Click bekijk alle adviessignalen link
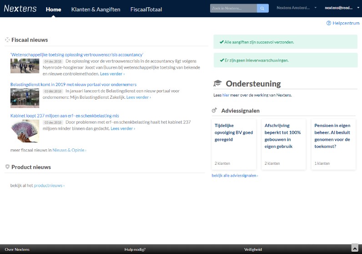 (235, 176)
